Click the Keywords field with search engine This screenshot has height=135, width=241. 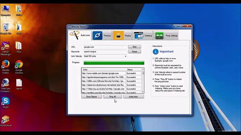point(105,52)
